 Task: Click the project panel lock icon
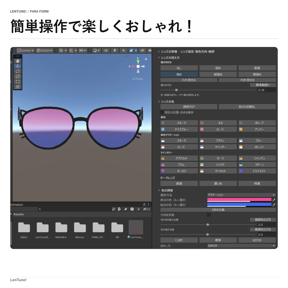click(144, 204)
